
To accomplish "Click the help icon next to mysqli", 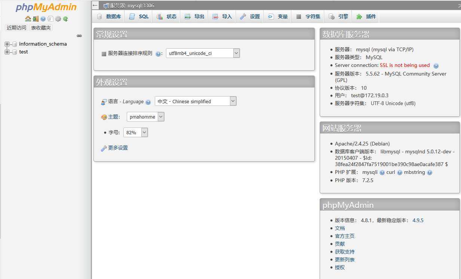I will pos(382,173).
